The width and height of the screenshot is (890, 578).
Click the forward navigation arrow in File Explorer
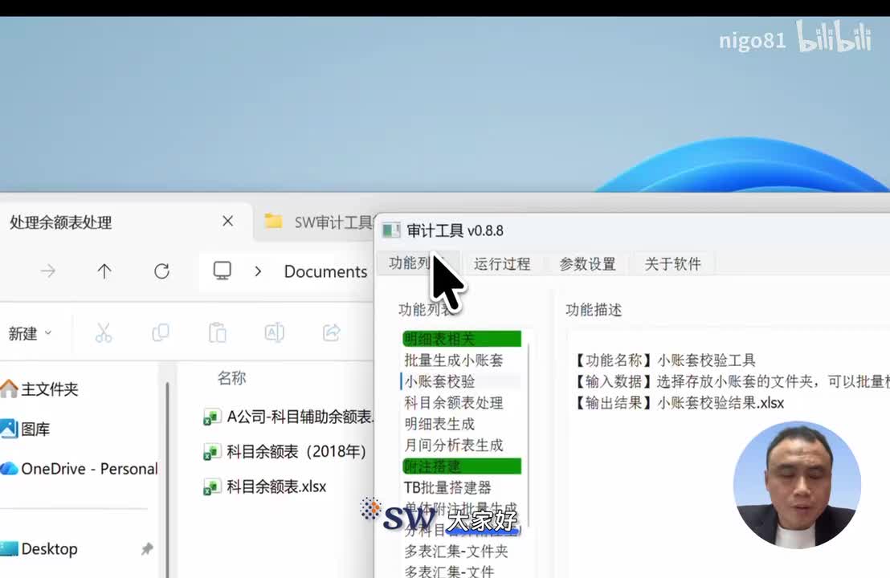click(48, 271)
